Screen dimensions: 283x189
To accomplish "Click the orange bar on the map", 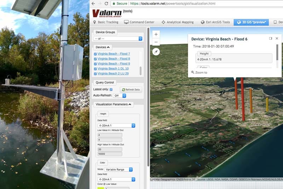I will click(251, 100).
